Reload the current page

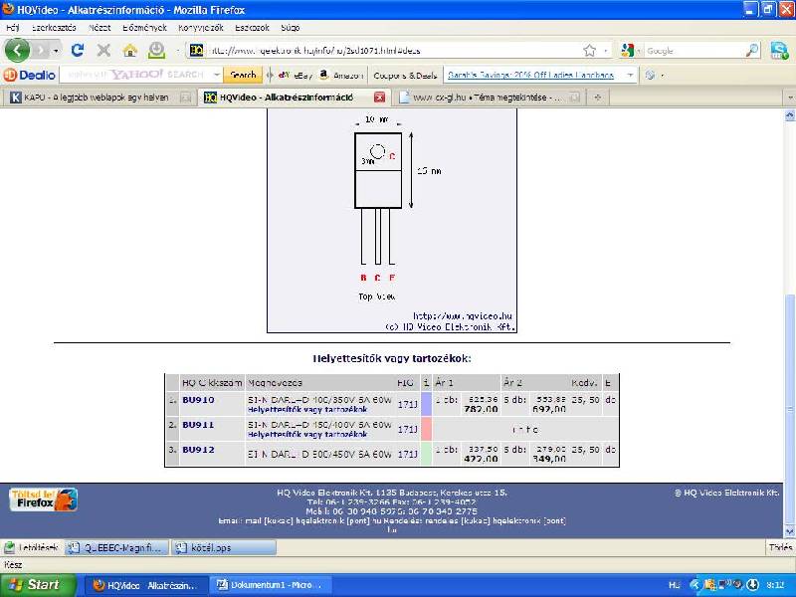point(77,50)
